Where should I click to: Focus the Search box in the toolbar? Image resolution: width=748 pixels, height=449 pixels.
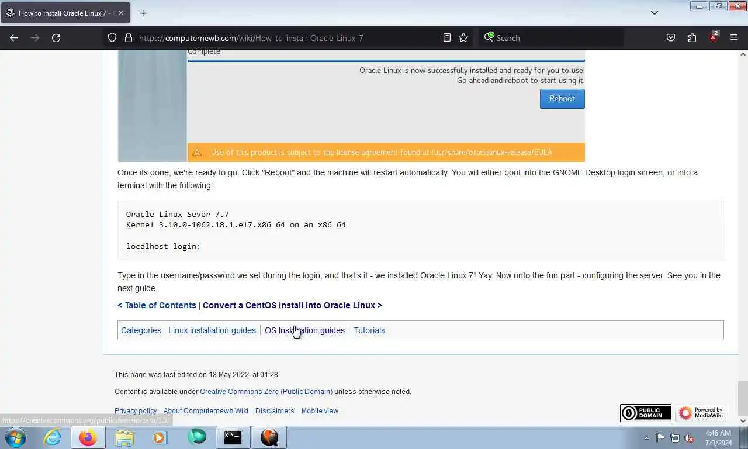coord(551,38)
